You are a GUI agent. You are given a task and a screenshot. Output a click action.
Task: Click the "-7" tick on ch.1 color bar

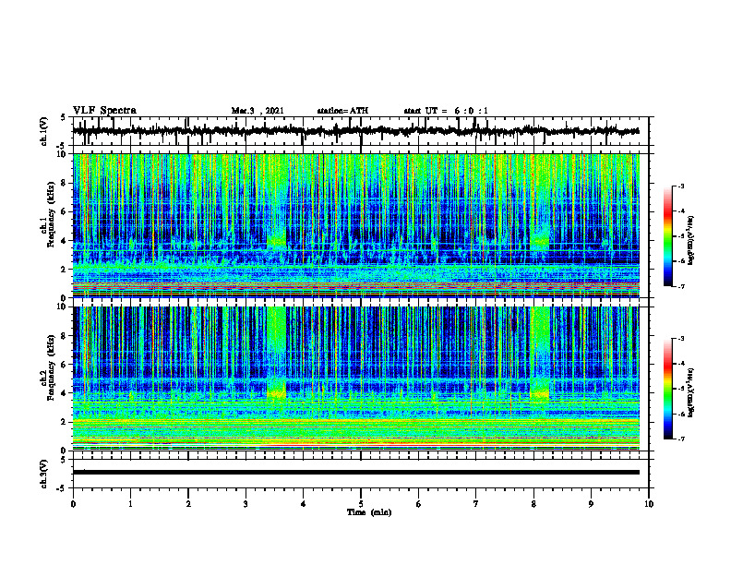click(681, 286)
